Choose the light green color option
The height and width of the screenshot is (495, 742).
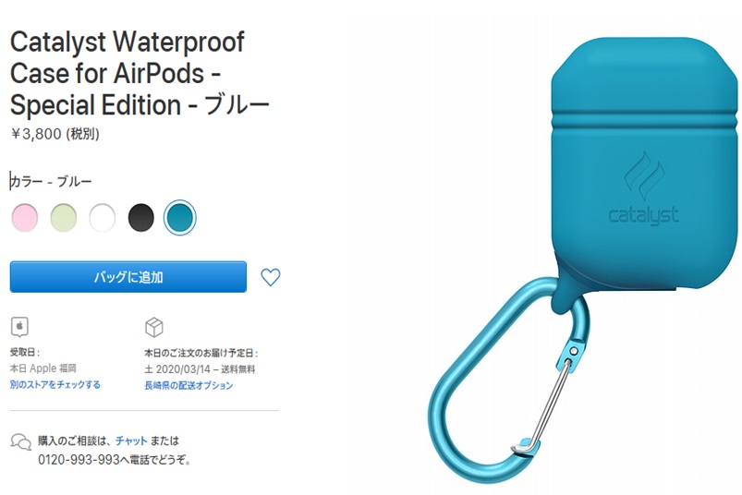click(64, 217)
